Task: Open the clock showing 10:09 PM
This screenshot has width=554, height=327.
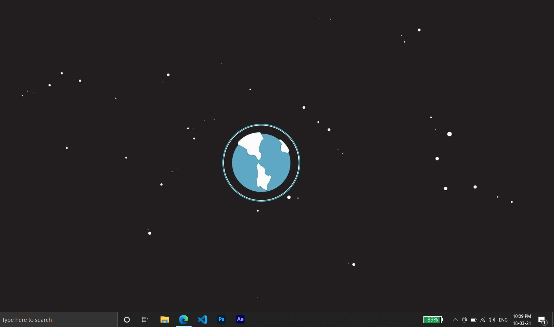Action: pos(522,320)
